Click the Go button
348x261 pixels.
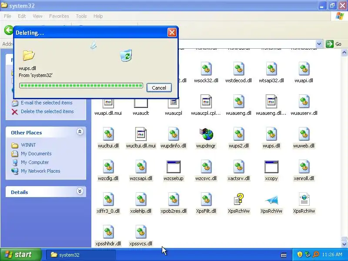point(334,44)
